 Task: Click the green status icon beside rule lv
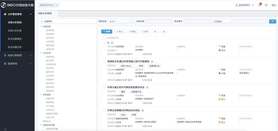(x=112, y=43)
